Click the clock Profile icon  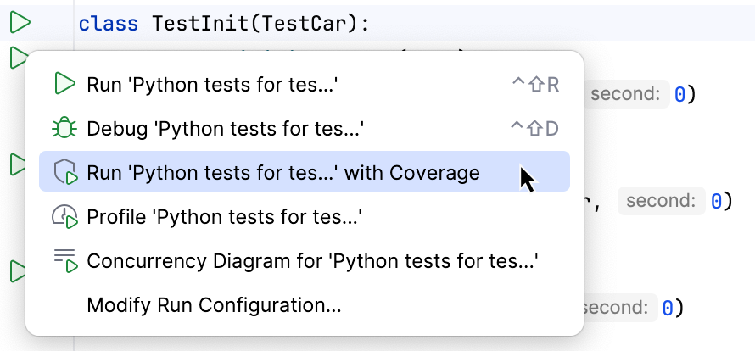tap(65, 217)
